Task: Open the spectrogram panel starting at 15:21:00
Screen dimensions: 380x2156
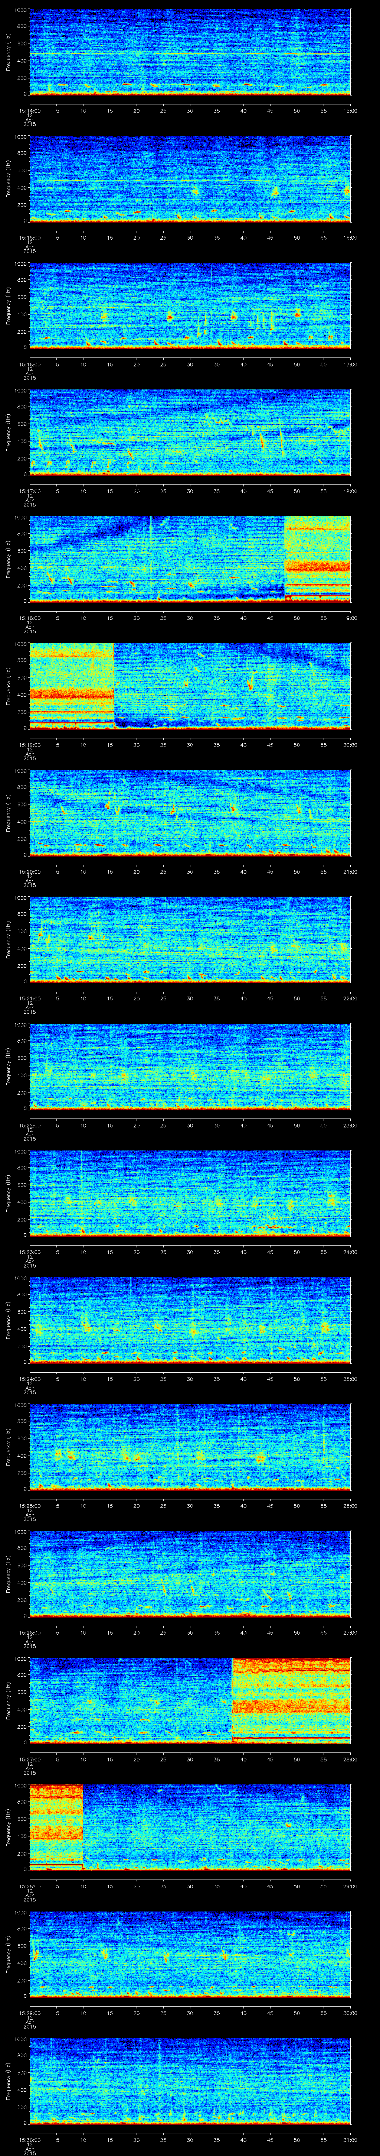Action: click(190, 940)
